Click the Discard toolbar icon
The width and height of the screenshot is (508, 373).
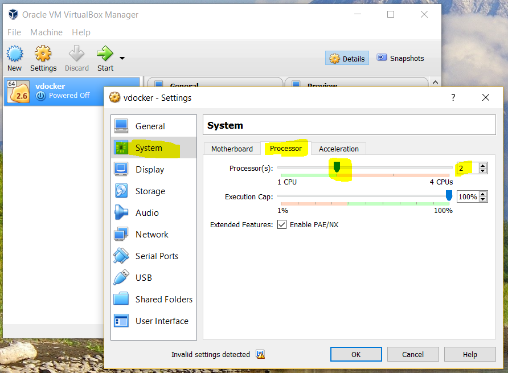click(x=76, y=54)
